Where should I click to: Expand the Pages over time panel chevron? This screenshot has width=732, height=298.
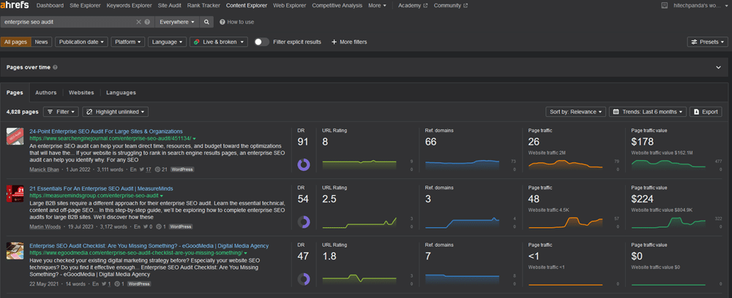point(718,67)
